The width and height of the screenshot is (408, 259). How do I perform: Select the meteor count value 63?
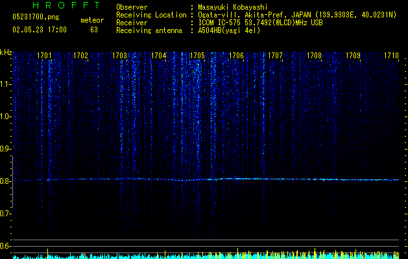tap(94, 30)
